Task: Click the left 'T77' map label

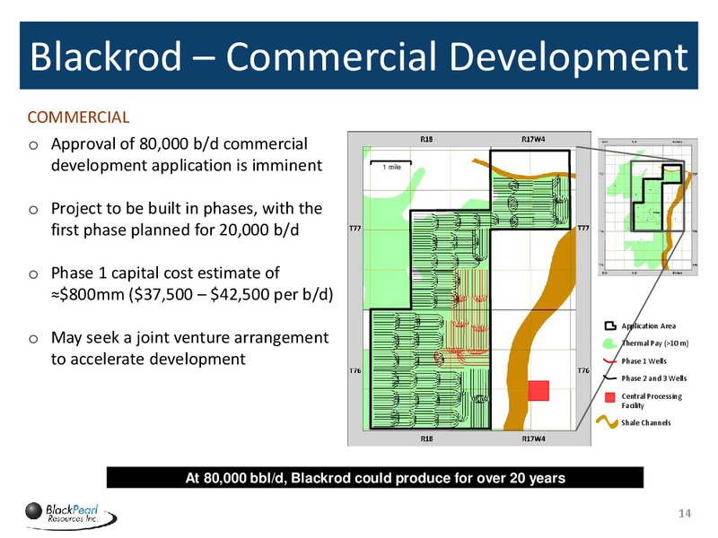Action: 355,228
